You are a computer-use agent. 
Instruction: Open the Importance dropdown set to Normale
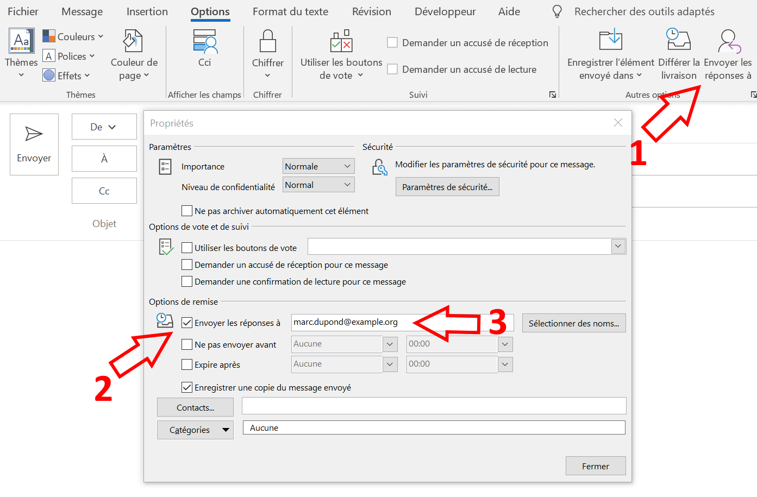click(x=318, y=166)
